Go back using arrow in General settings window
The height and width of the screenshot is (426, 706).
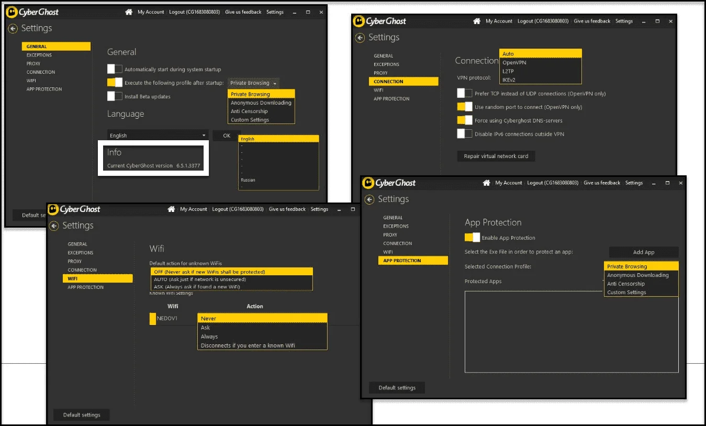point(13,28)
